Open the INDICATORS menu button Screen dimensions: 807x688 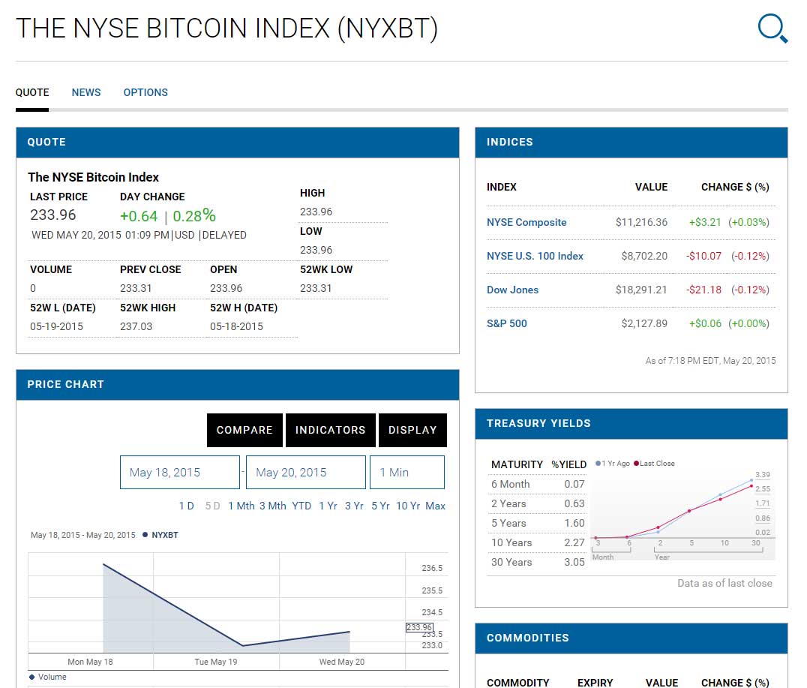331,430
